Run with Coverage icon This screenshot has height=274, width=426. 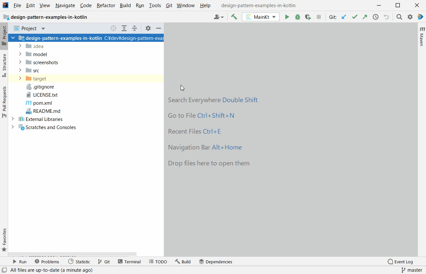click(308, 17)
